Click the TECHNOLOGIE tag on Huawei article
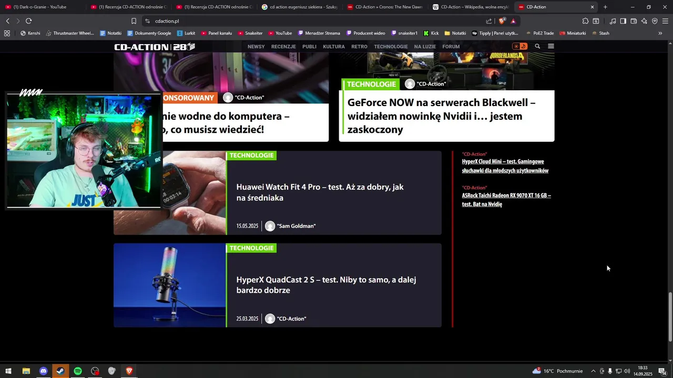This screenshot has width=673, height=378. 251,155
